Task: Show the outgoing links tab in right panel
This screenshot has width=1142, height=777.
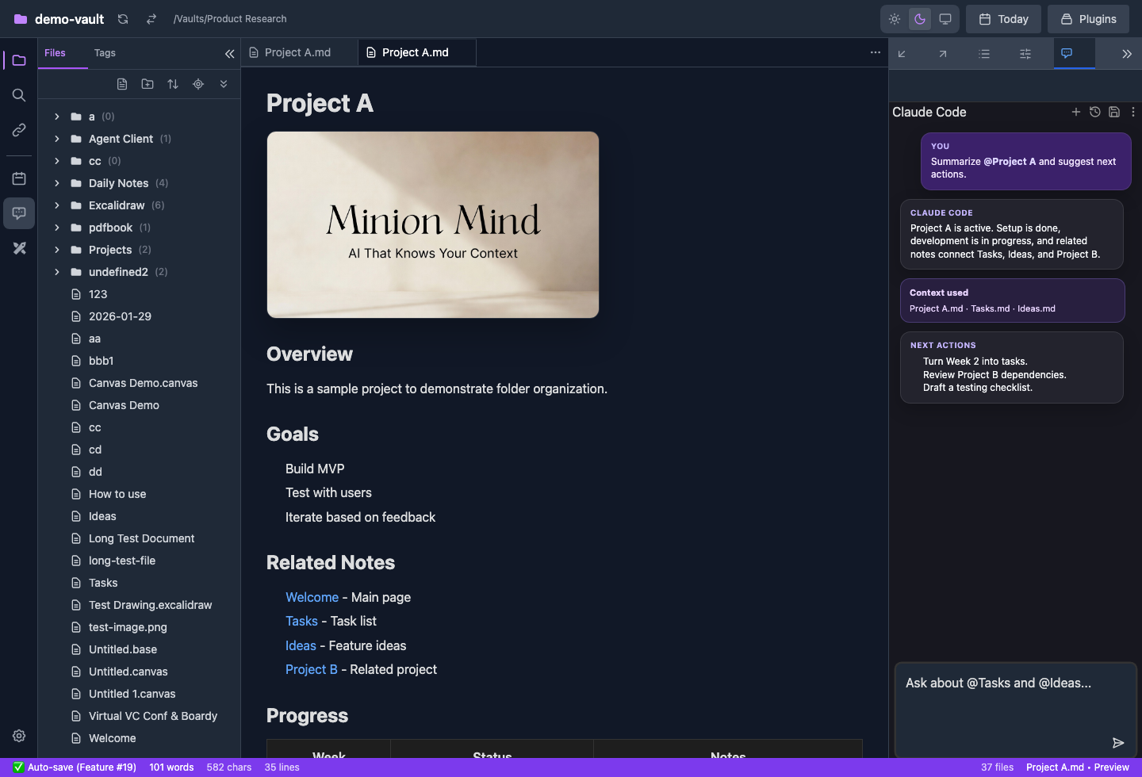Action: tap(943, 54)
